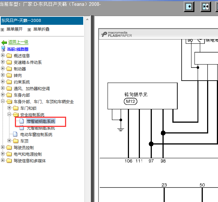The height and width of the screenshot is (202, 218).
Task: Select the 东风日产-天籁--2008 header
Action: (x=42, y=21)
